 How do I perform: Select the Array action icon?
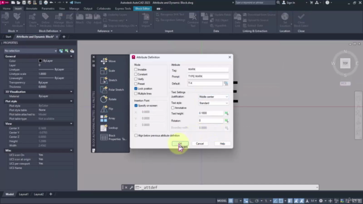[104, 118]
